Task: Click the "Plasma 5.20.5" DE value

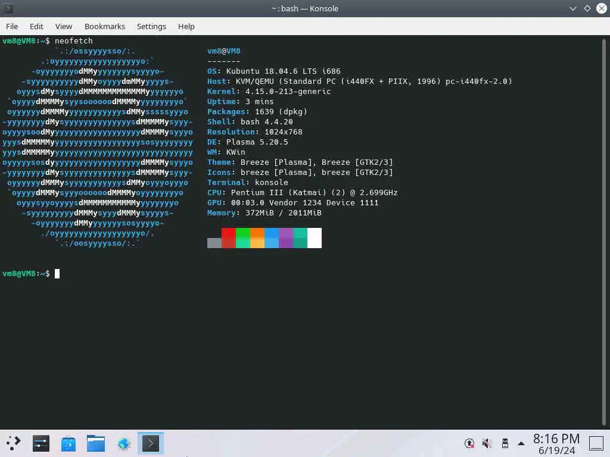Action: 257,142
